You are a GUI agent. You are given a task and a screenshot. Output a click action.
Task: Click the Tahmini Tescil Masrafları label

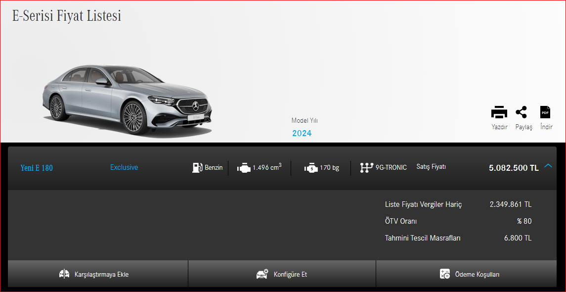click(423, 238)
